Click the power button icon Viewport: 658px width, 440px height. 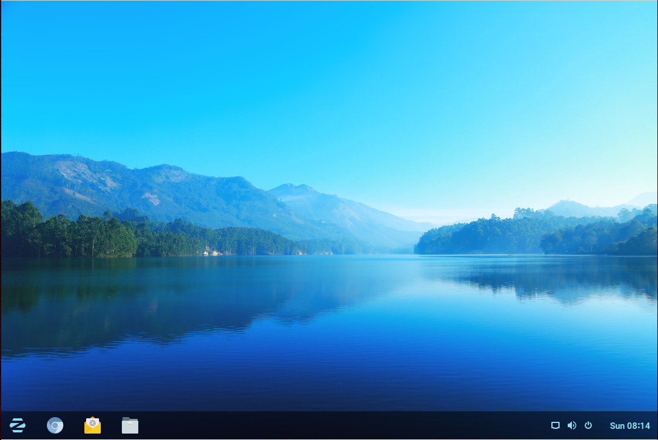coord(588,425)
